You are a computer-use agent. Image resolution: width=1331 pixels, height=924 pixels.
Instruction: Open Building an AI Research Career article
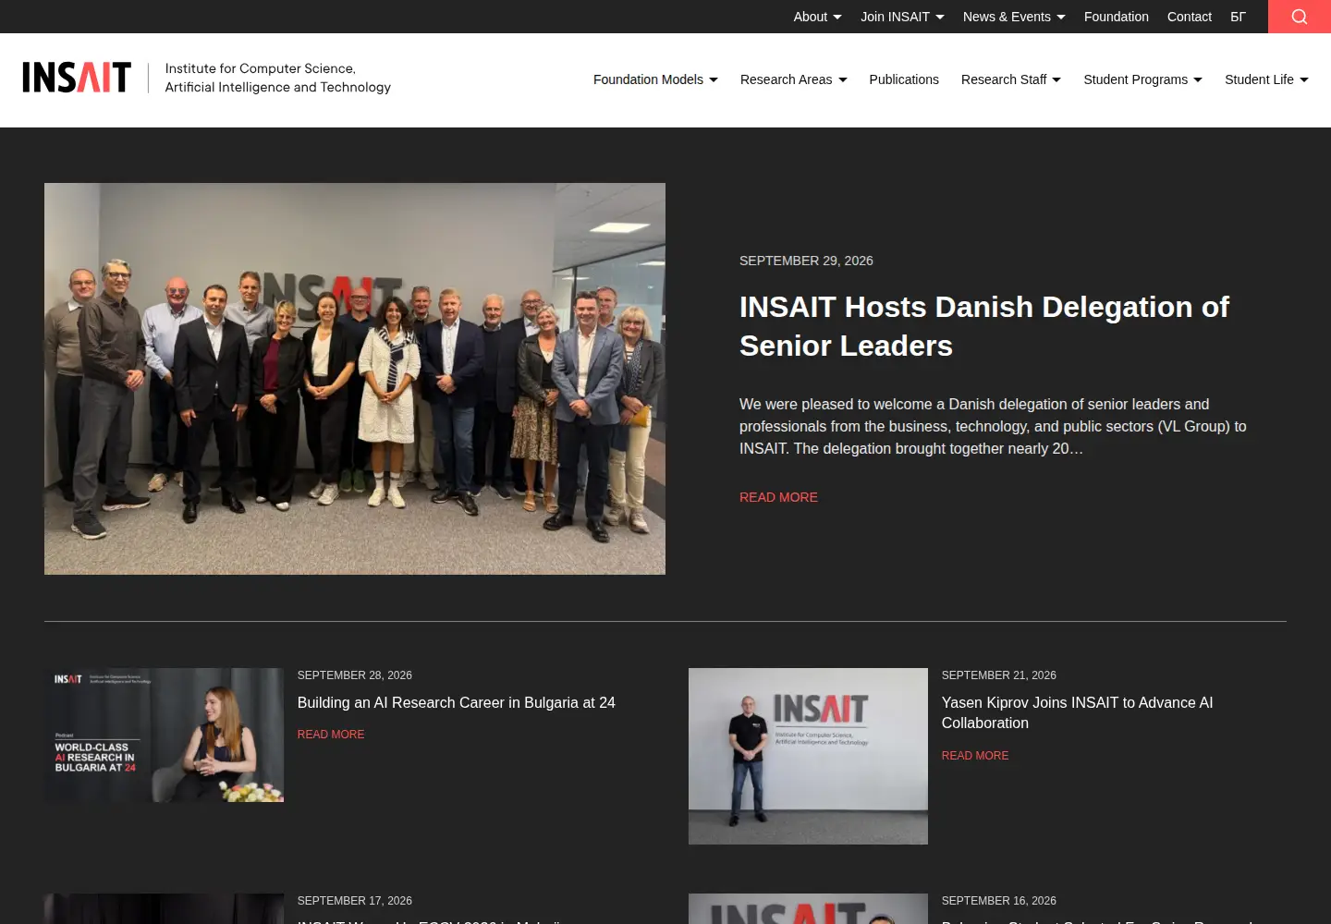tap(456, 703)
